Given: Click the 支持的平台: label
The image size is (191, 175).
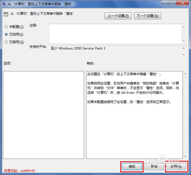Looking at the screenshot, I should tap(38, 46).
